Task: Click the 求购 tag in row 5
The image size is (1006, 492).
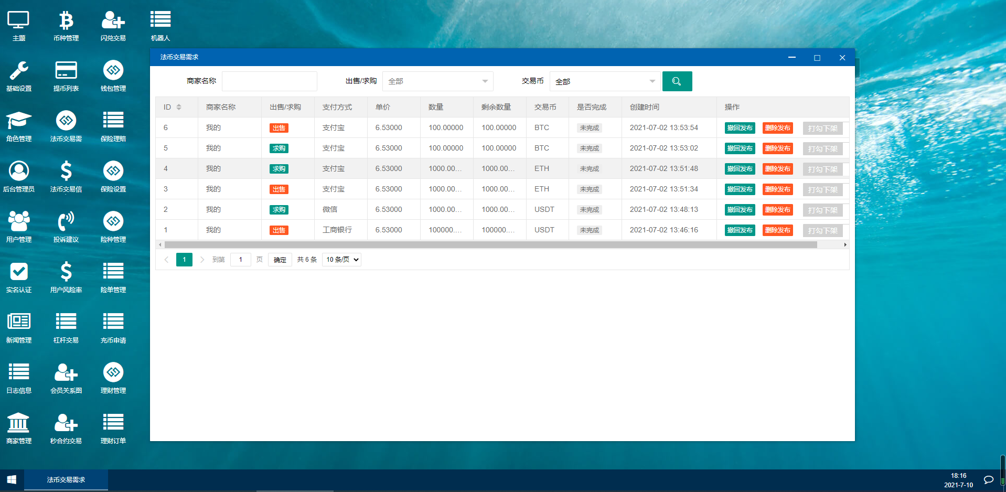Action: (279, 148)
